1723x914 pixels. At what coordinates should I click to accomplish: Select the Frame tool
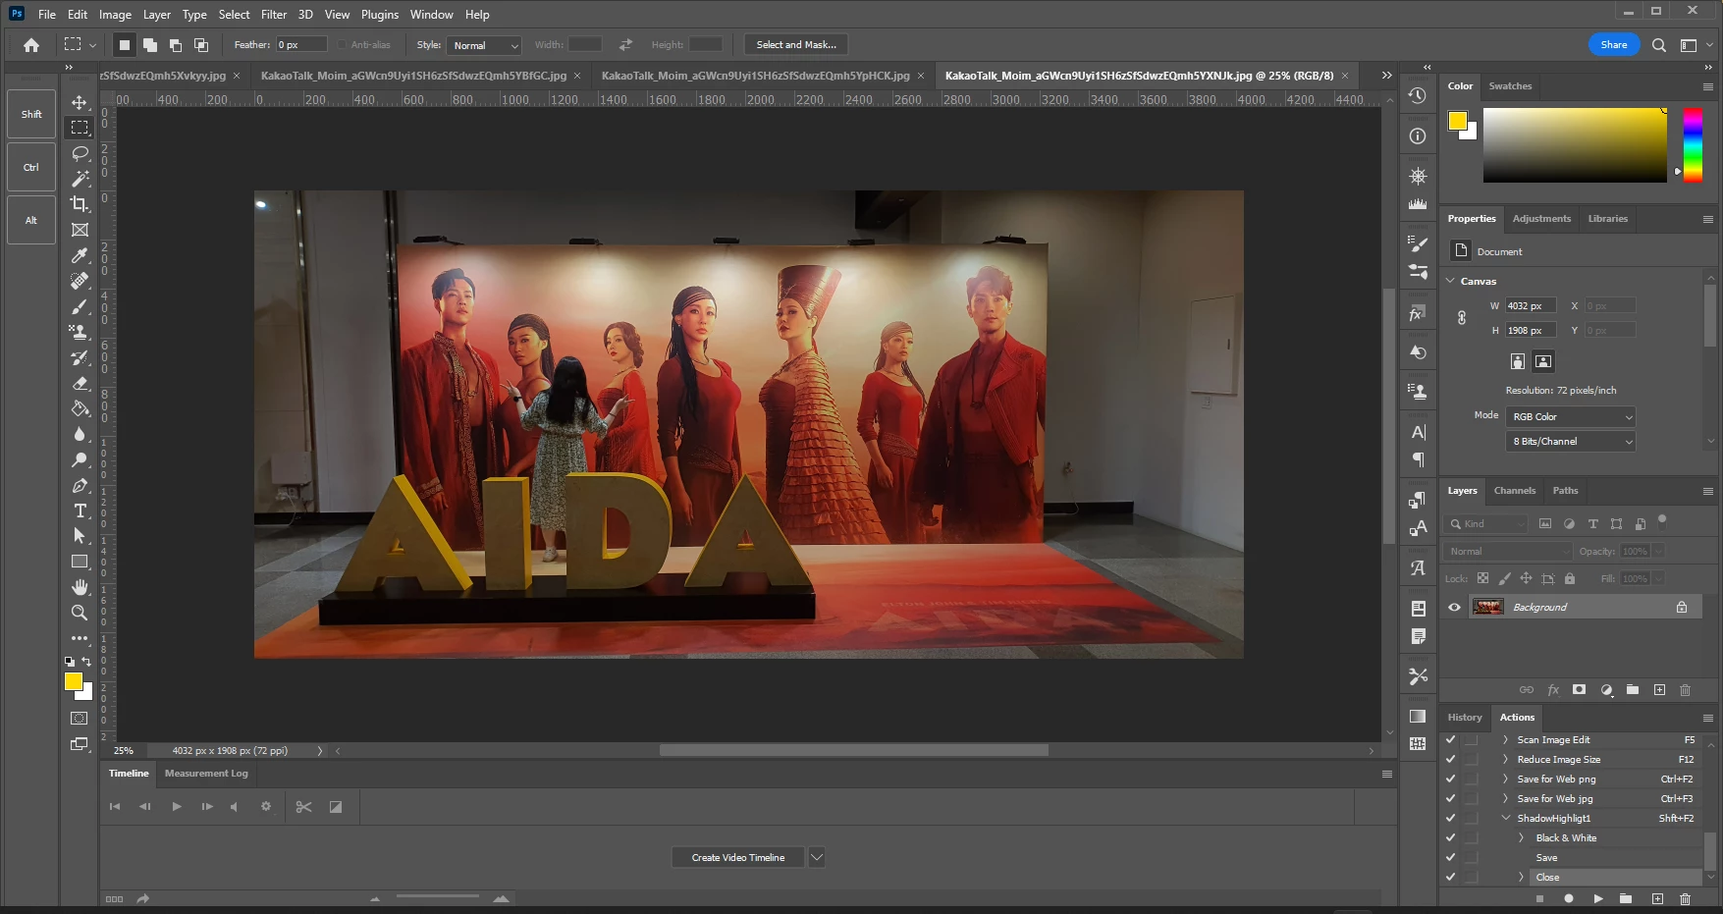[81, 230]
